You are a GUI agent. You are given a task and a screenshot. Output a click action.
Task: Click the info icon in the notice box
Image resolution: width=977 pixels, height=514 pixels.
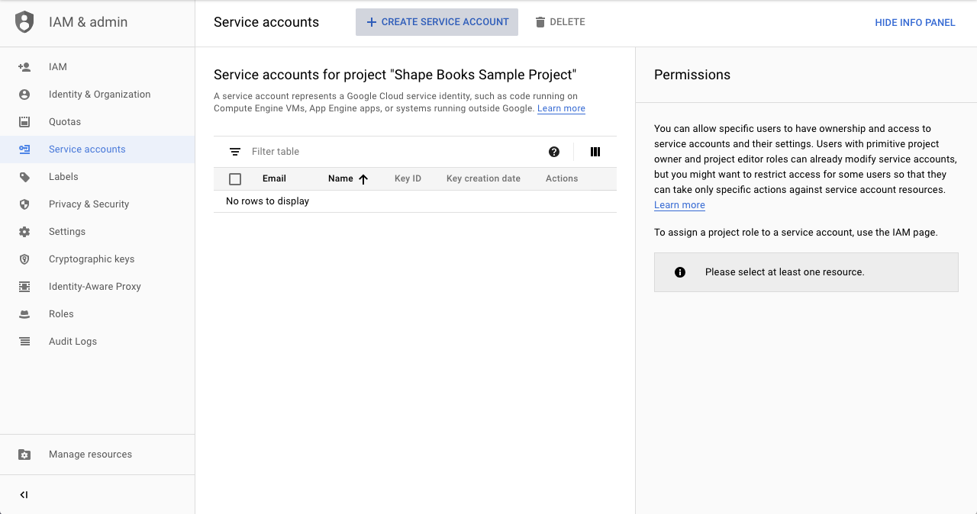[x=680, y=272]
